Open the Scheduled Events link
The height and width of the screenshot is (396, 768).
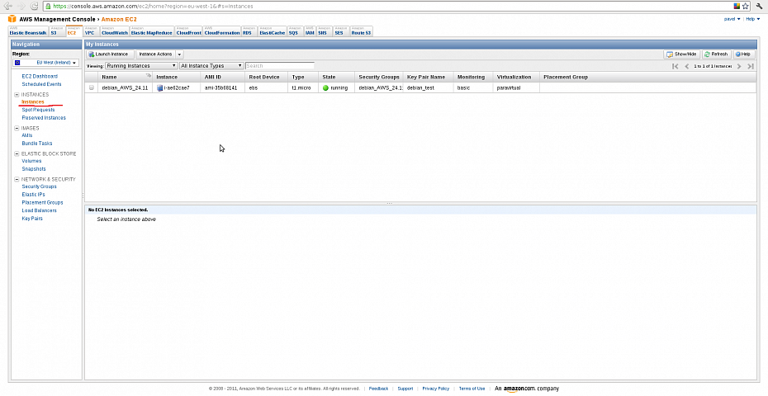(x=41, y=84)
